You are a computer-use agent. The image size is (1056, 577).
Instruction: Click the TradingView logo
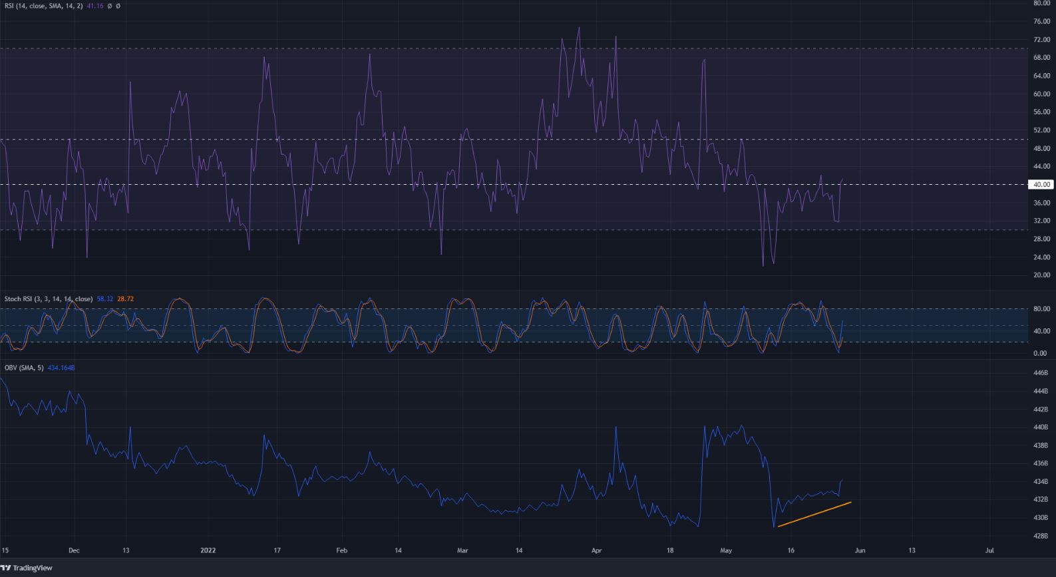(27, 568)
